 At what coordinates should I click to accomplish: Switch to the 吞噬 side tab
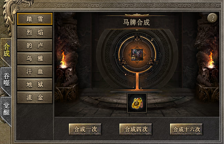(6, 80)
